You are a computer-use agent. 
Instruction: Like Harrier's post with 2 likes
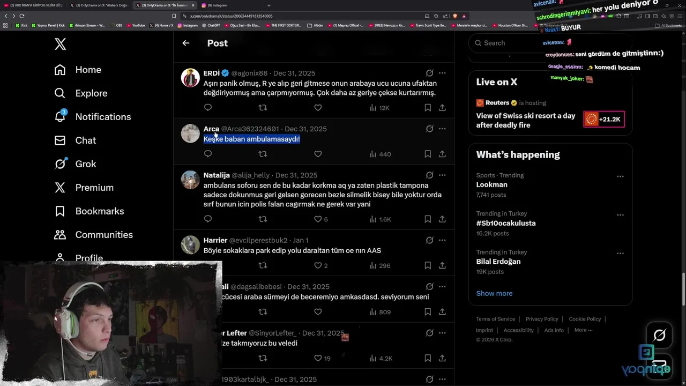(320, 265)
